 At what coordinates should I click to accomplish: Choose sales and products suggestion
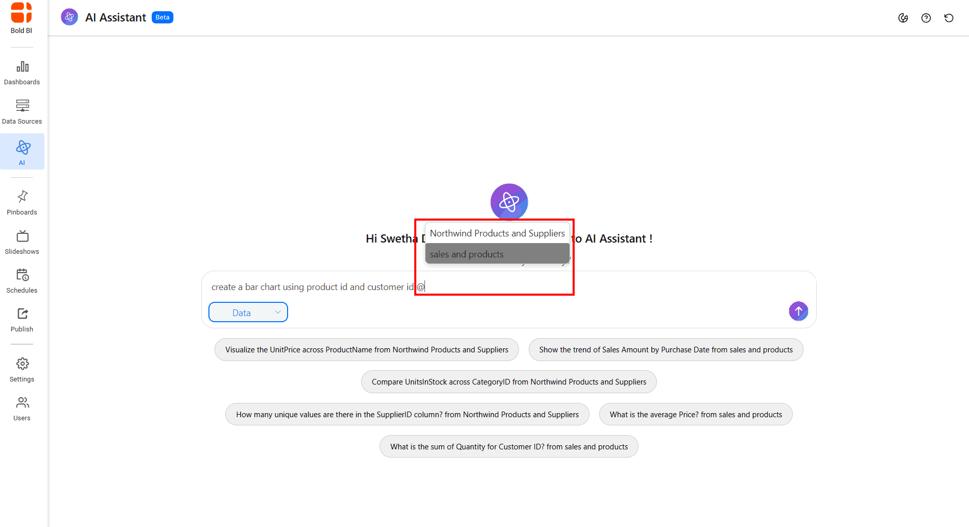tap(498, 254)
